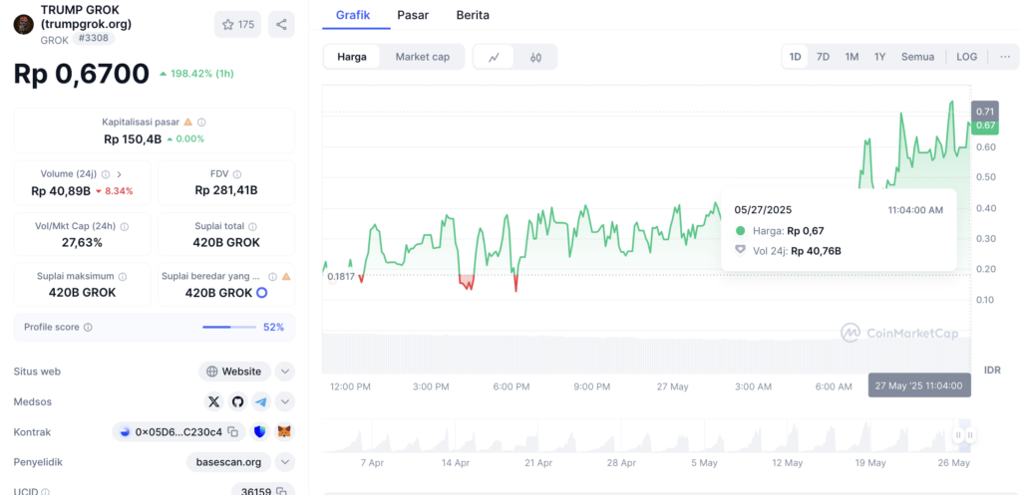This screenshot has width=1021, height=495.
Task: Click the warning triangle next to Kapitalisasi pasar
Action: tap(188, 122)
